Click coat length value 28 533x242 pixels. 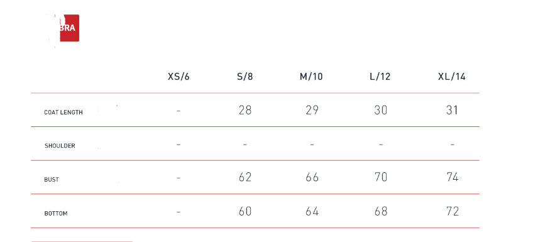[x=245, y=110]
